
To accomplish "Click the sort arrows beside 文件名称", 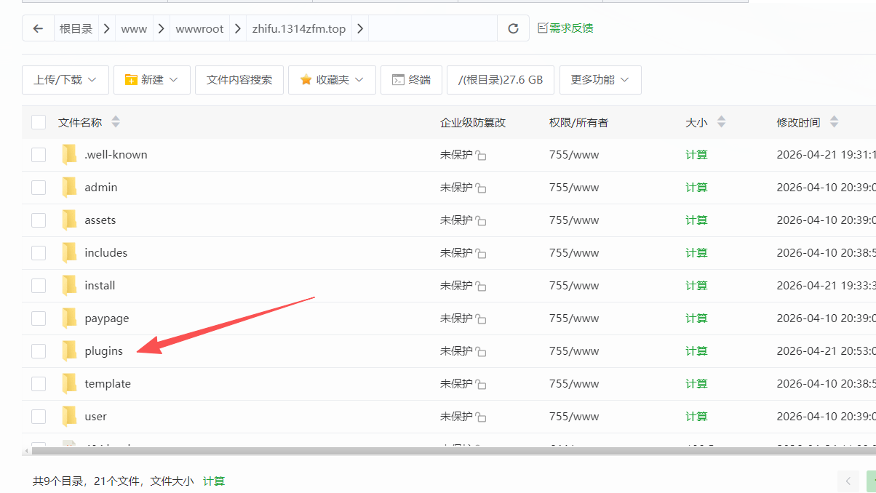I will (x=115, y=122).
